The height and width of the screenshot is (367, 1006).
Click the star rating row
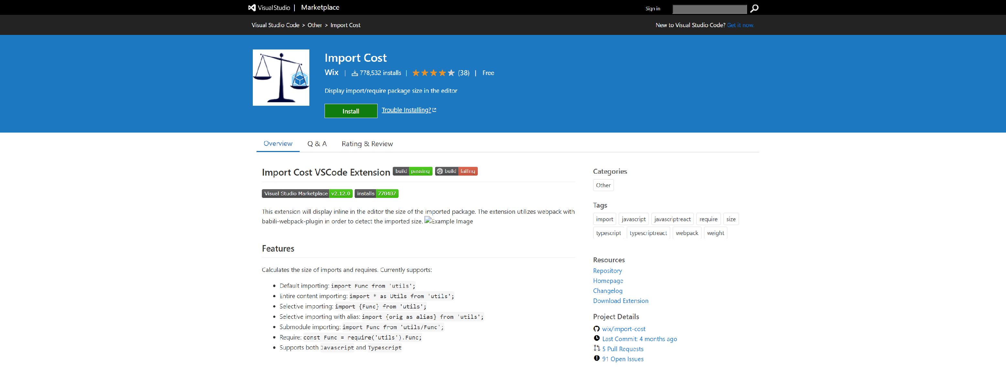(433, 73)
